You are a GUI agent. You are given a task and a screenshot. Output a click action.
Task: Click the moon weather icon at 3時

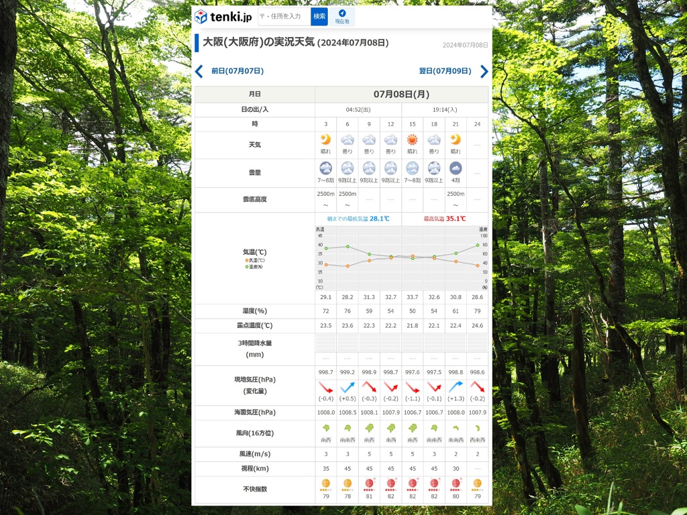click(325, 140)
